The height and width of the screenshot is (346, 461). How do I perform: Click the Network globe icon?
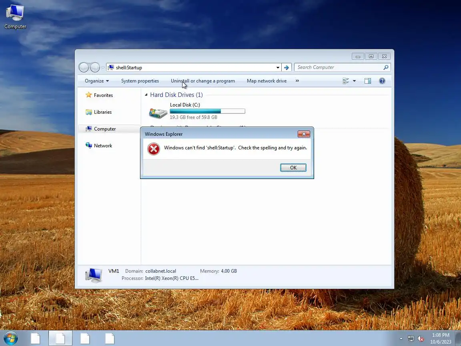pyautogui.click(x=88, y=145)
